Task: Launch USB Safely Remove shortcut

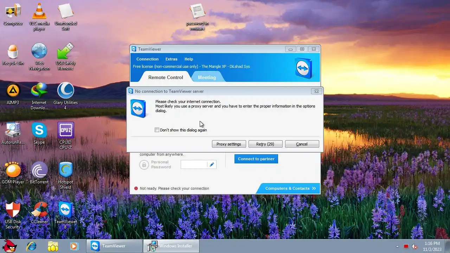Action: click(x=65, y=57)
